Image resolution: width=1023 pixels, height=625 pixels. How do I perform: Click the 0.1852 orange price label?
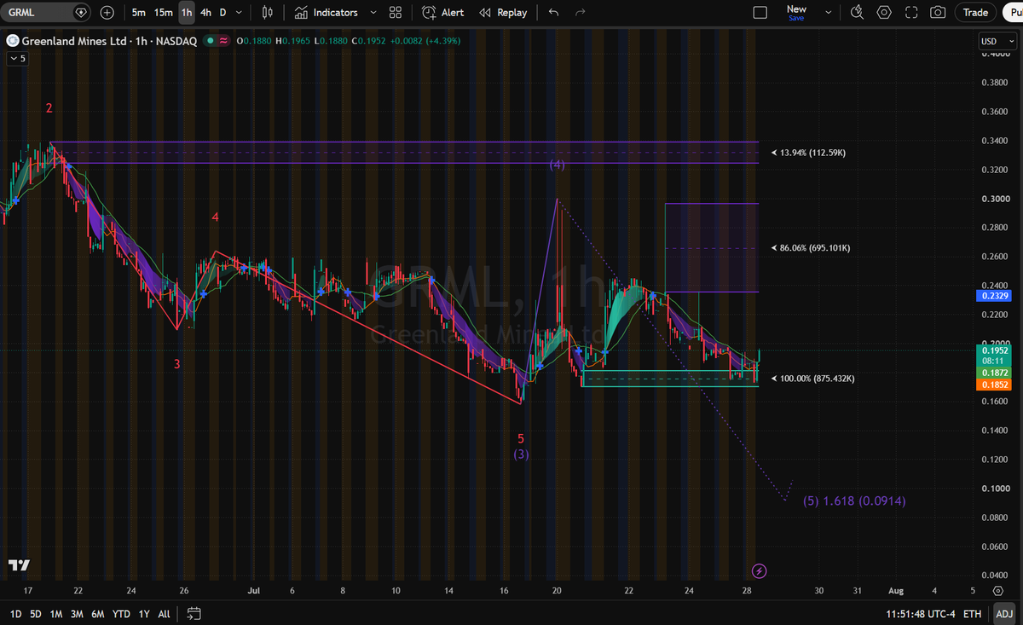pyautogui.click(x=995, y=385)
